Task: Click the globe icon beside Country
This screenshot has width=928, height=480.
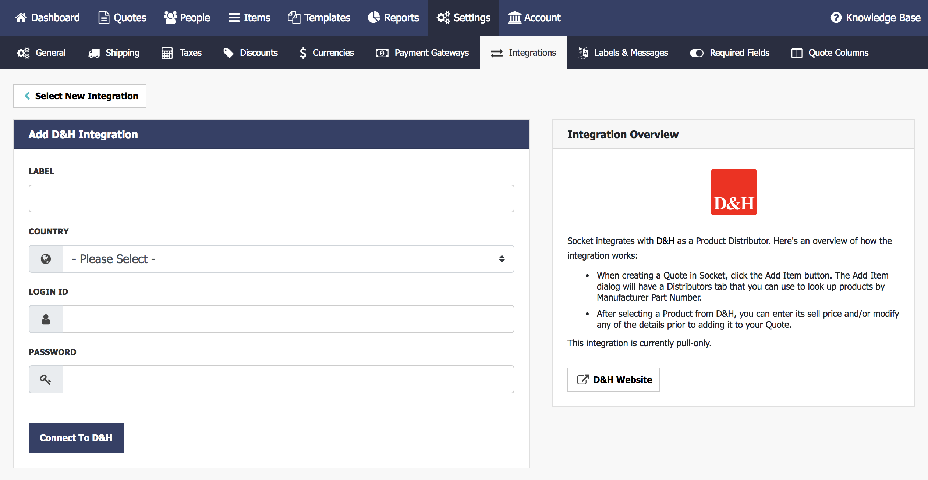Action: tap(46, 259)
